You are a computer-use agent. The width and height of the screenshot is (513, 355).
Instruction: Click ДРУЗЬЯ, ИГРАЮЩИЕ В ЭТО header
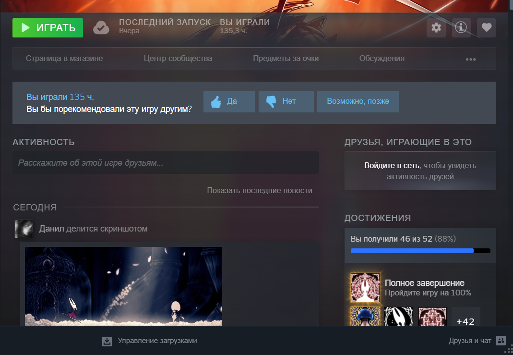[x=408, y=142]
